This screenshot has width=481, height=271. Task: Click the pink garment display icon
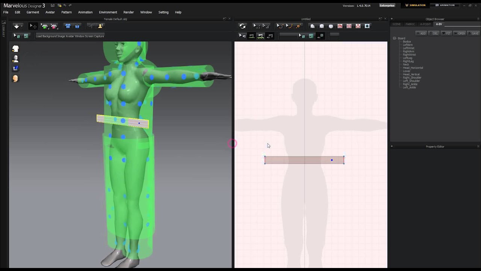tap(54, 26)
